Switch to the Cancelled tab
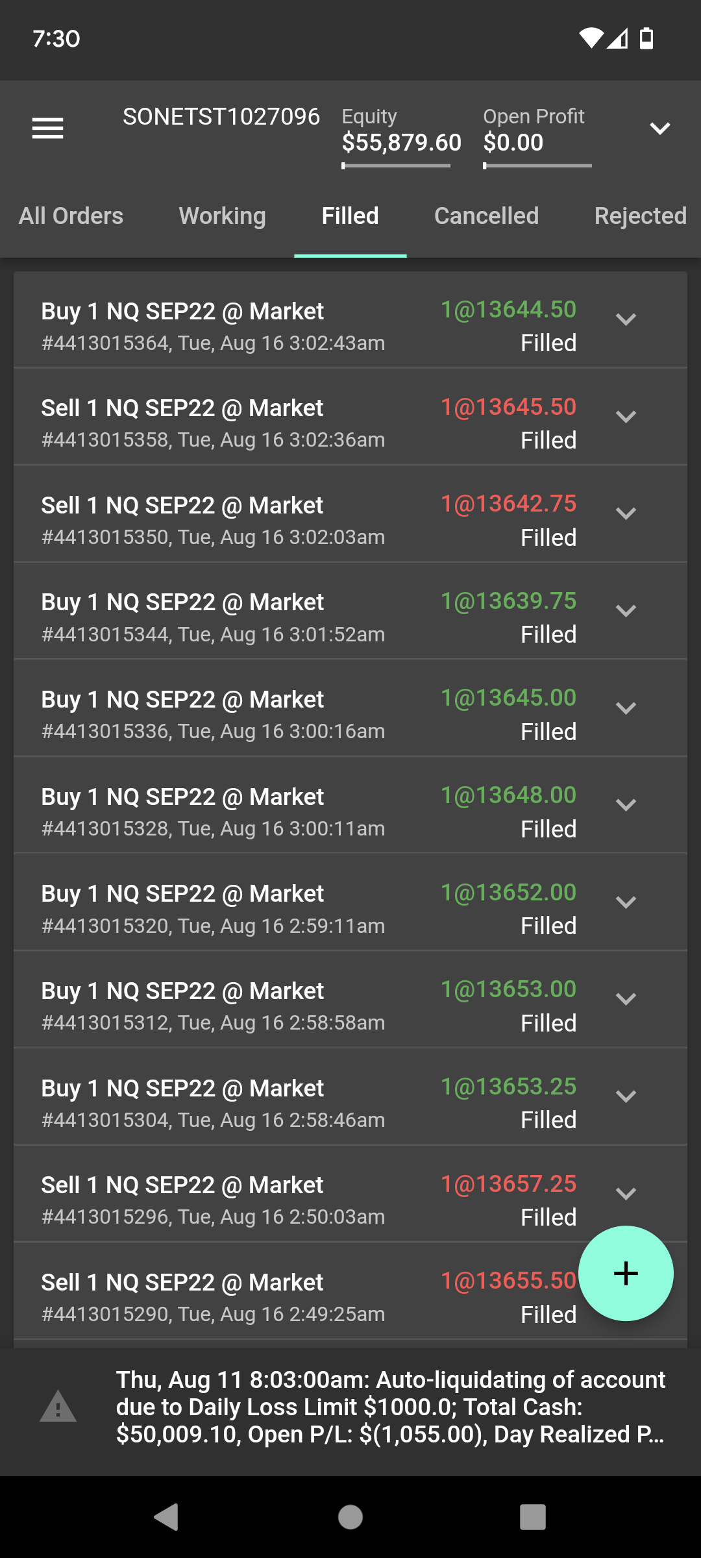 tap(486, 216)
